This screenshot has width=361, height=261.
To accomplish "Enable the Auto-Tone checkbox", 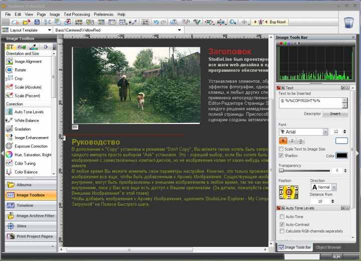I will click(282, 216).
